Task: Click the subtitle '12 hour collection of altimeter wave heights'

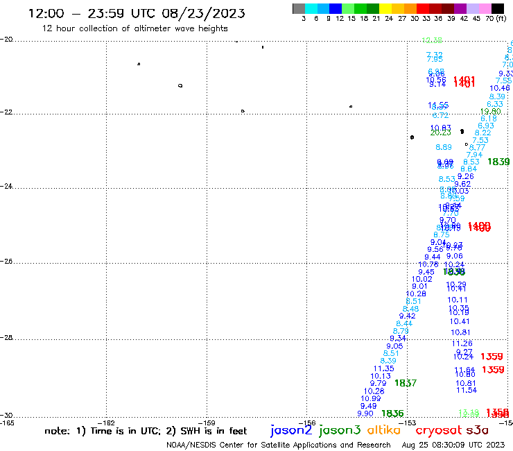Action: pyautogui.click(x=134, y=28)
